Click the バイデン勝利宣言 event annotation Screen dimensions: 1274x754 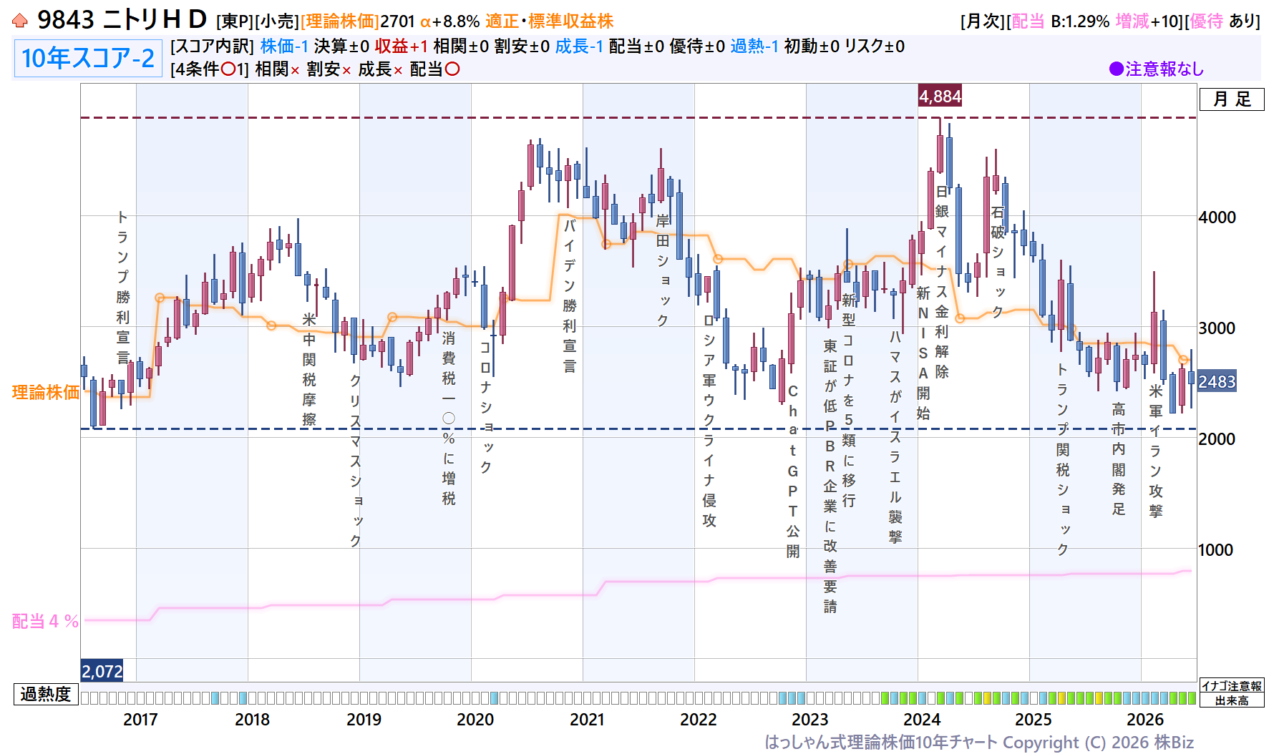click(570, 295)
